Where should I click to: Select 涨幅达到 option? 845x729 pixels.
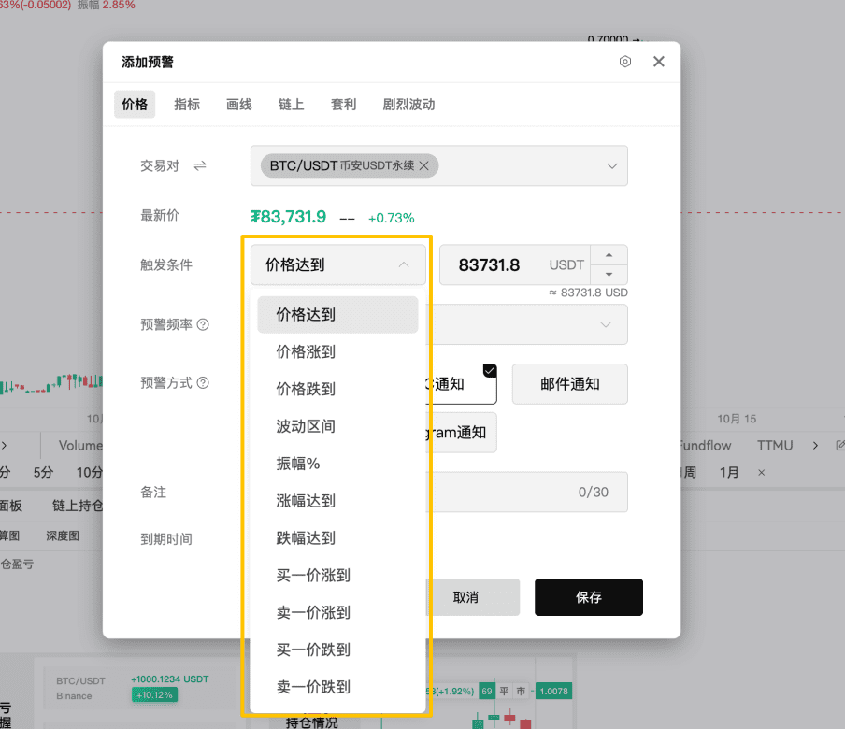337,501
